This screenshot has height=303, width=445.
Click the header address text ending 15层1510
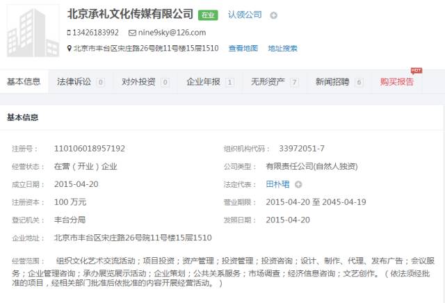pos(146,48)
